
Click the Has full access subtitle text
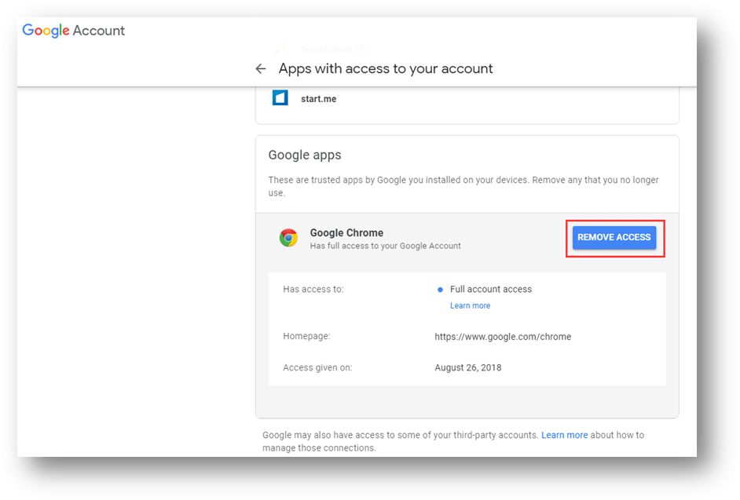(385, 246)
